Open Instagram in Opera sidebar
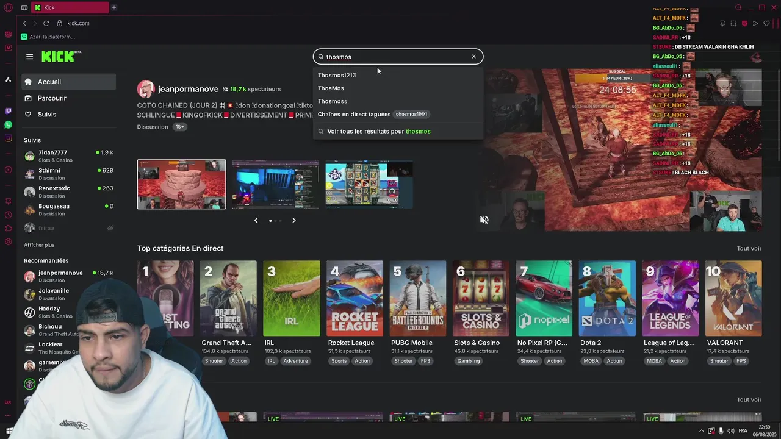This screenshot has width=781, height=439. coord(8,138)
